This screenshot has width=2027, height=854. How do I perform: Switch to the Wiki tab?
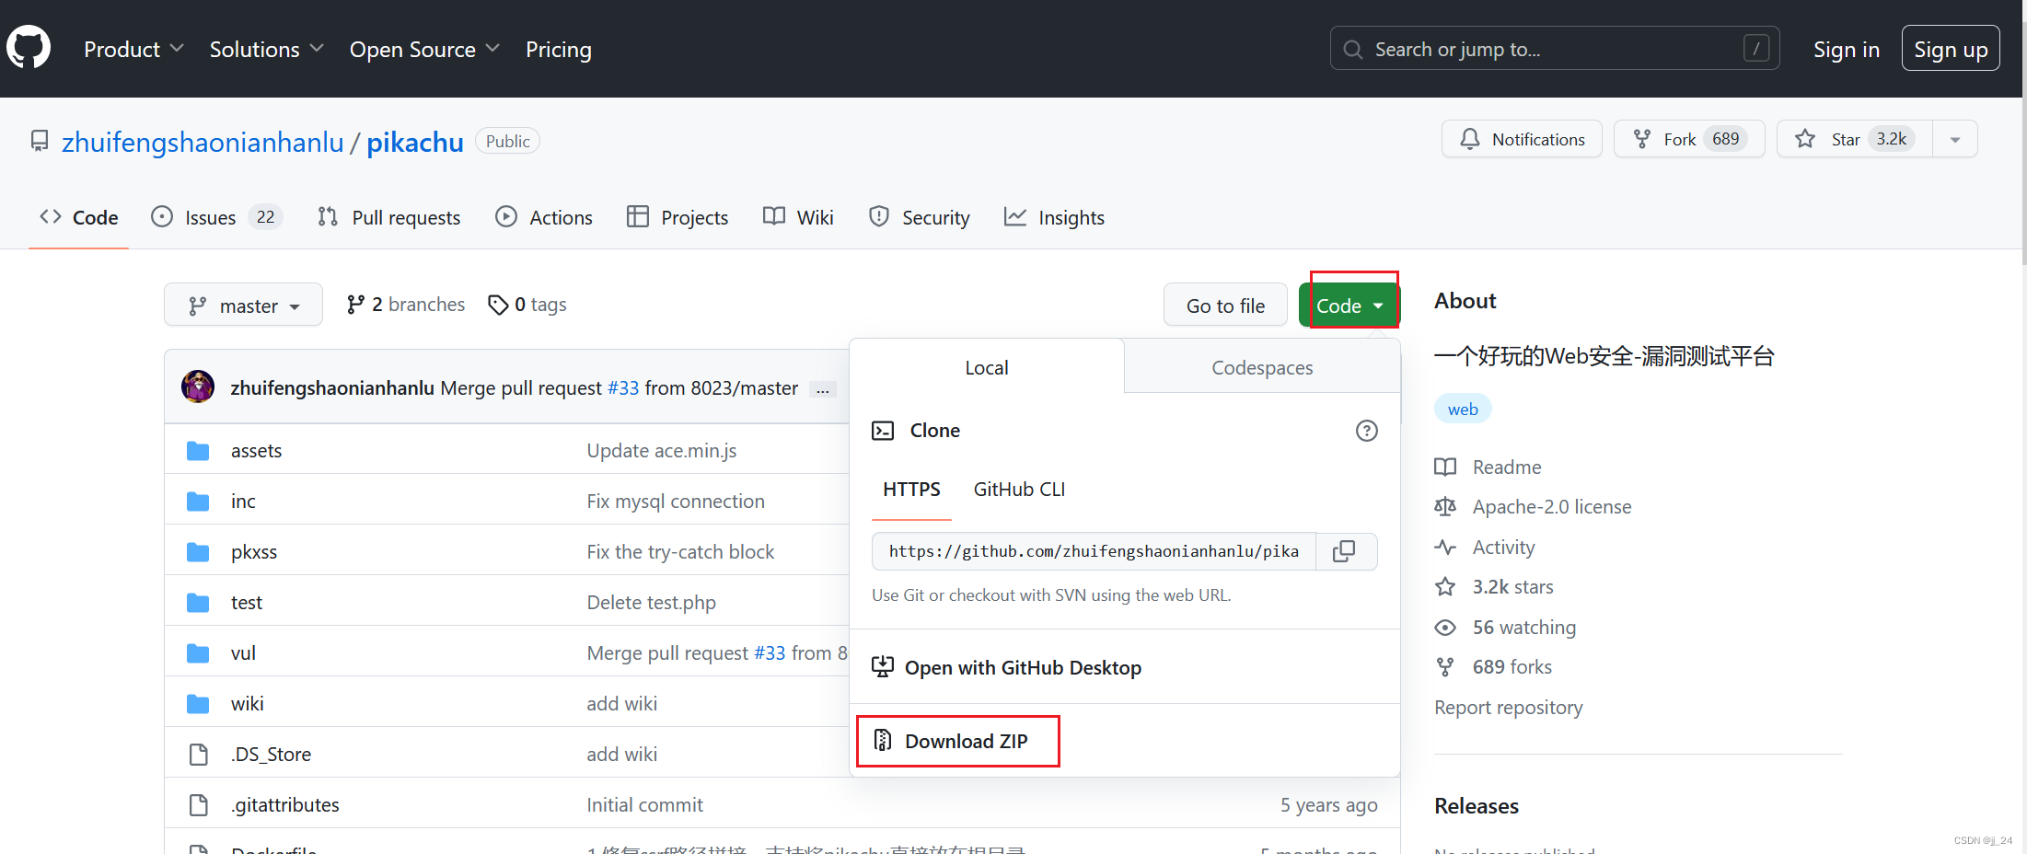click(x=798, y=217)
